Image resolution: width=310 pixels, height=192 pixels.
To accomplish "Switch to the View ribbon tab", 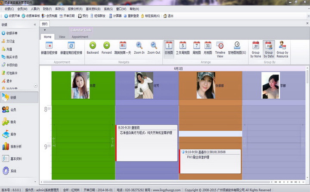I will point(62,37).
